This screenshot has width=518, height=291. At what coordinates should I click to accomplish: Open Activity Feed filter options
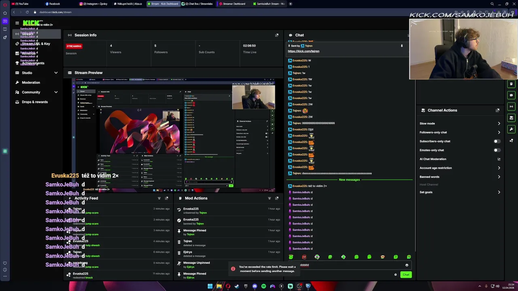[x=159, y=198]
